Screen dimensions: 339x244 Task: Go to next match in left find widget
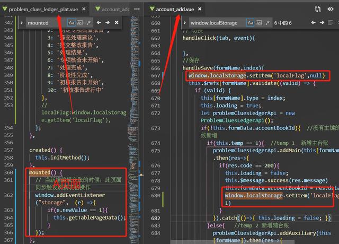(x=108, y=22)
